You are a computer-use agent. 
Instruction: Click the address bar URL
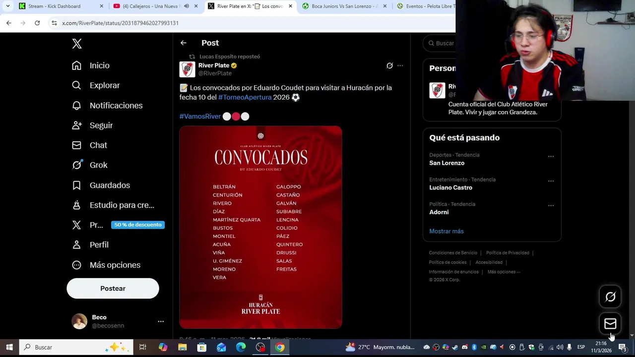[x=120, y=23]
